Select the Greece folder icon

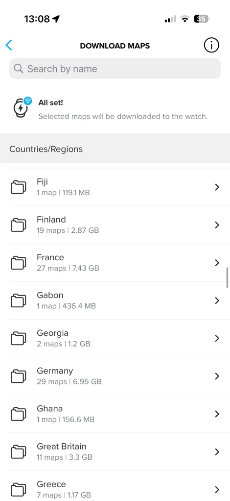18,489
